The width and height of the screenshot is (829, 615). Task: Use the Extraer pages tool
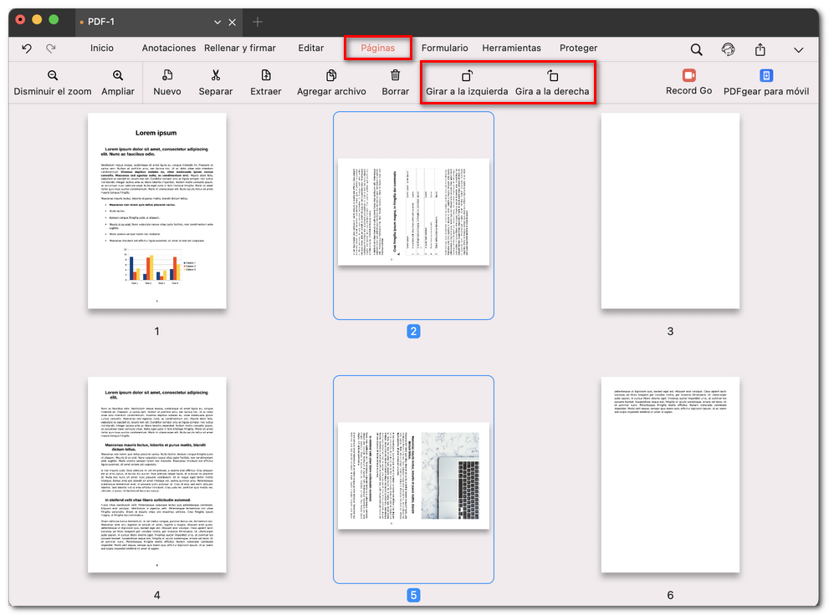[x=265, y=82]
